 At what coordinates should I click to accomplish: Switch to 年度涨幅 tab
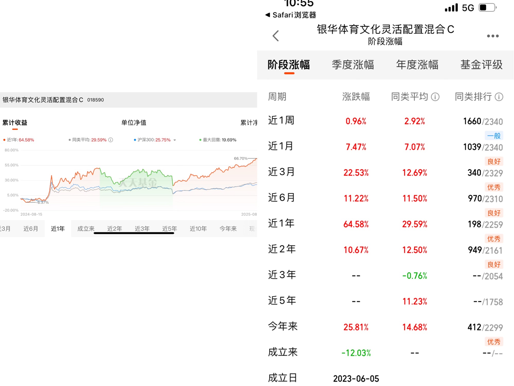coord(417,65)
